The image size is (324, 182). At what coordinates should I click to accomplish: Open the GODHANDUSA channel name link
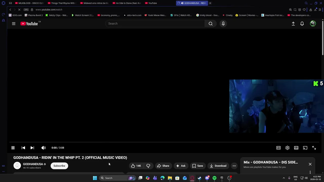pyautogui.click(x=33, y=164)
